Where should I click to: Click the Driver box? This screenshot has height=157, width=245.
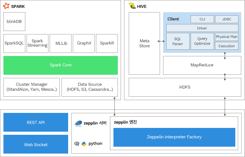tap(202, 28)
